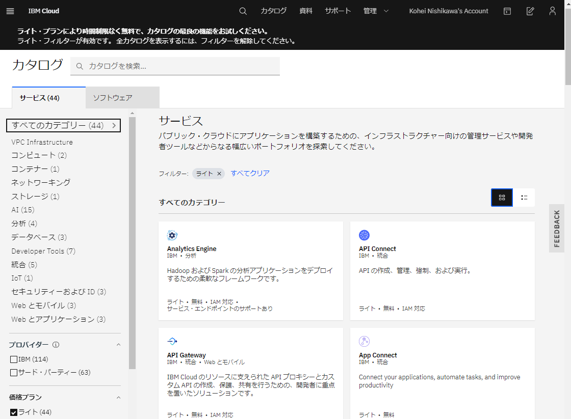Uncheck the ライト (44) pricing plan checkbox
Image resolution: width=571 pixels, height=419 pixels.
pyautogui.click(x=14, y=412)
